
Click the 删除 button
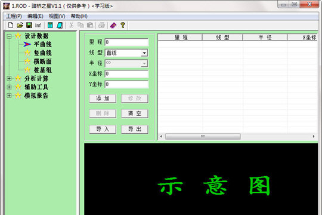coord(103,113)
